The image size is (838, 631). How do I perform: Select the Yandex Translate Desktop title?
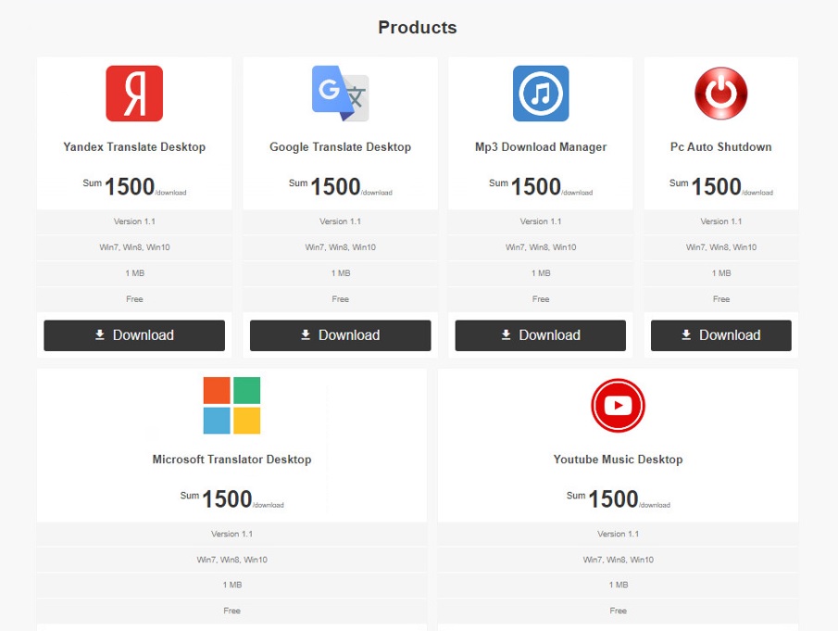[134, 147]
